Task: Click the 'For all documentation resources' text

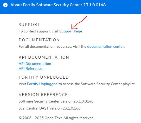Action: point(46,47)
